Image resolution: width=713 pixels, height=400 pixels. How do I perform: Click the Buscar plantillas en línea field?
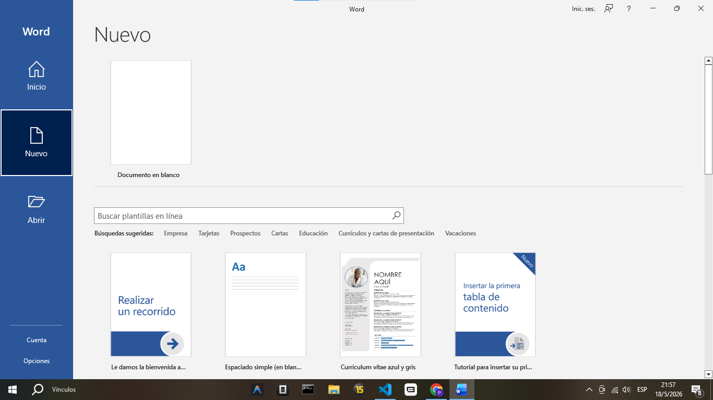click(x=243, y=216)
